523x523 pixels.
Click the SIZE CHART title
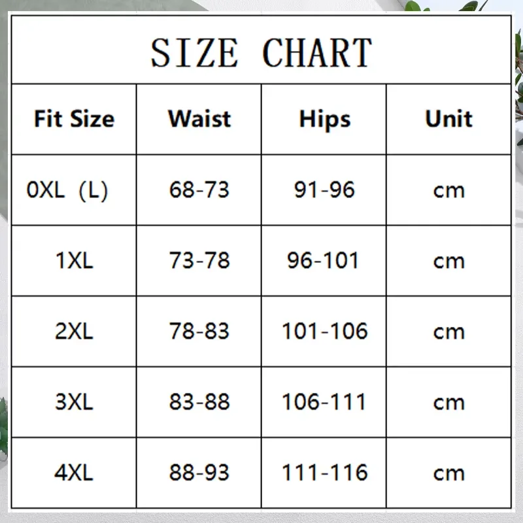pyautogui.click(x=261, y=52)
